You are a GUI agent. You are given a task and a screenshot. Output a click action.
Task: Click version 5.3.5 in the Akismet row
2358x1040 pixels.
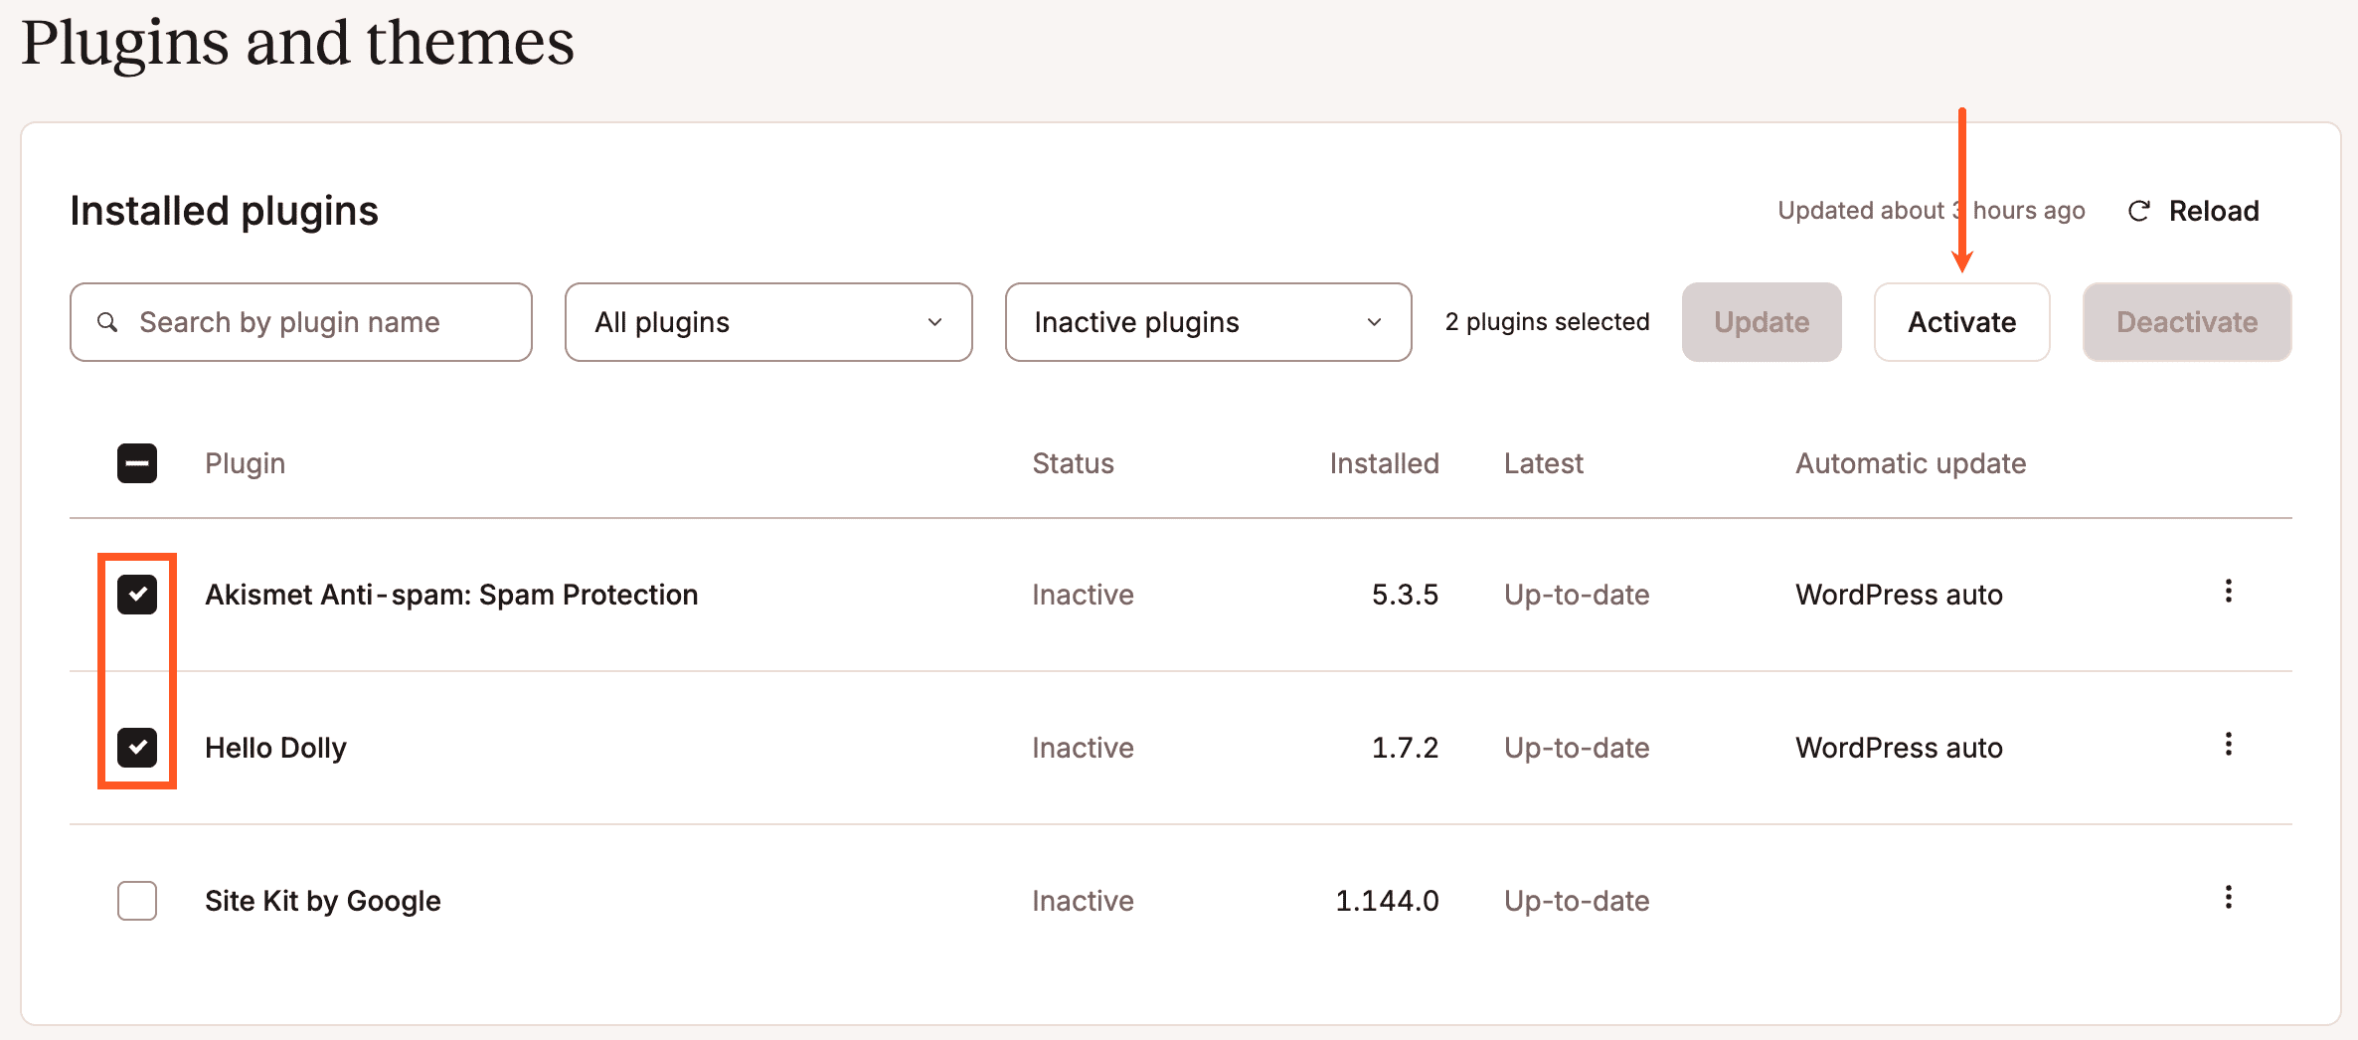(x=1405, y=595)
